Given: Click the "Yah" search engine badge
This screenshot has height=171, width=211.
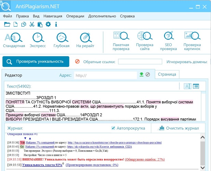Looking at the screenshot, I should 23,143.
